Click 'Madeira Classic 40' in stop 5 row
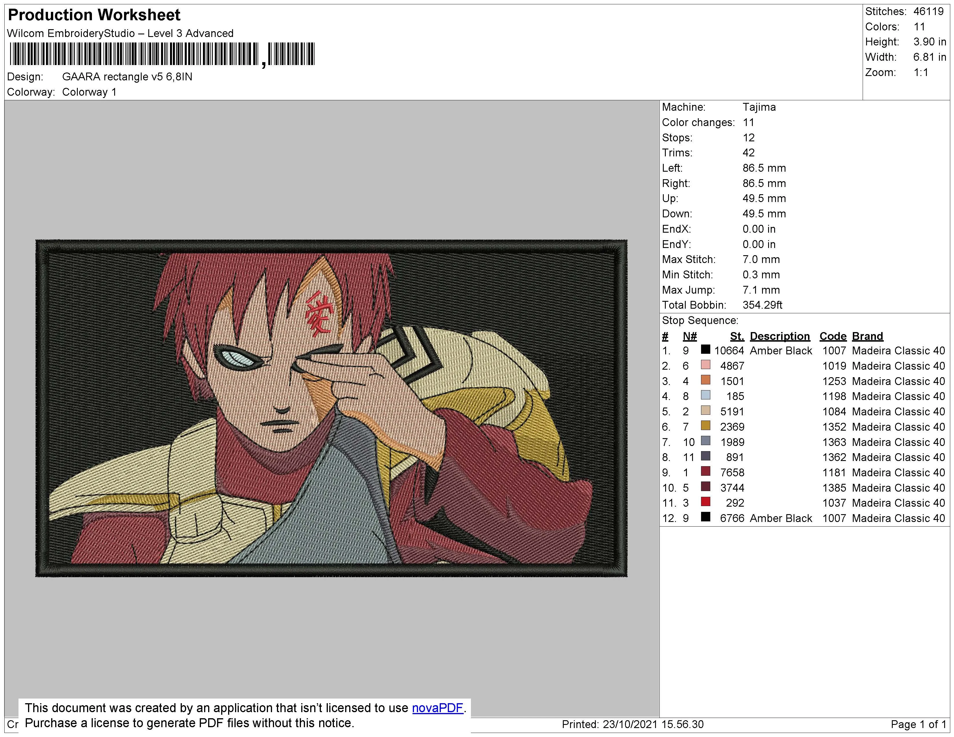Image resolution: width=954 pixels, height=737 pixels. (898, 412)
